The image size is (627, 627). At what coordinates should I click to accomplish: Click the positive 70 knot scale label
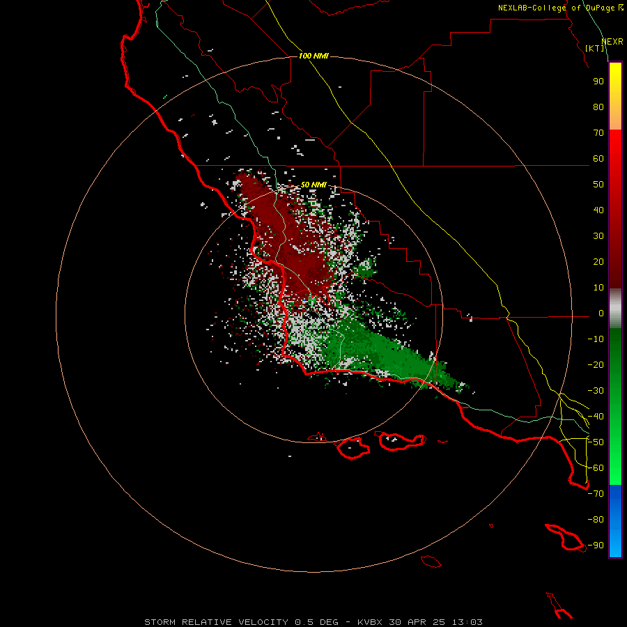598,133
